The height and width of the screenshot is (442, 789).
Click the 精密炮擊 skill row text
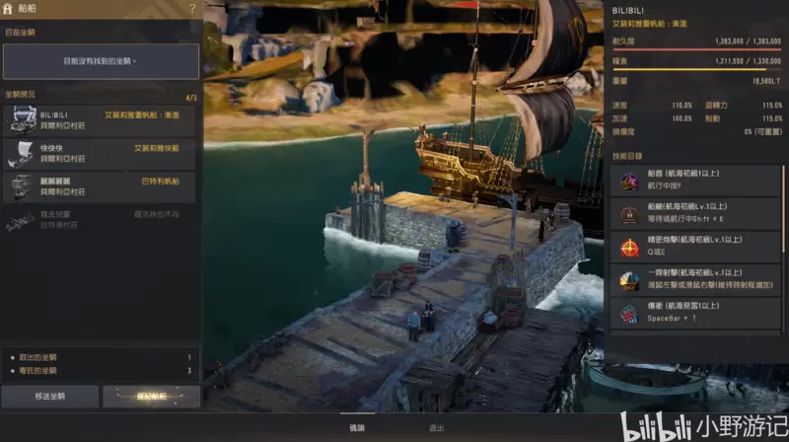(x=694, y=246)
